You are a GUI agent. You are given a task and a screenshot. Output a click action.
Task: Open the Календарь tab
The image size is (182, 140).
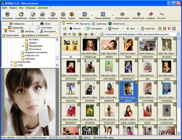(x=16, y=27)
